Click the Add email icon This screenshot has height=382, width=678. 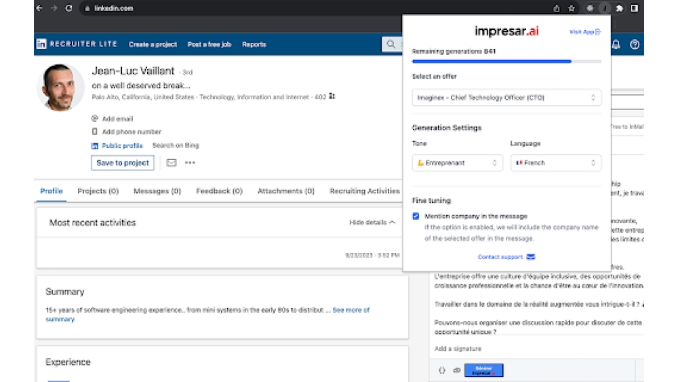[95, 118]
